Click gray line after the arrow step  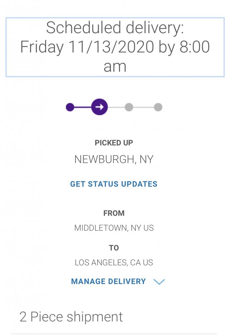116,107
